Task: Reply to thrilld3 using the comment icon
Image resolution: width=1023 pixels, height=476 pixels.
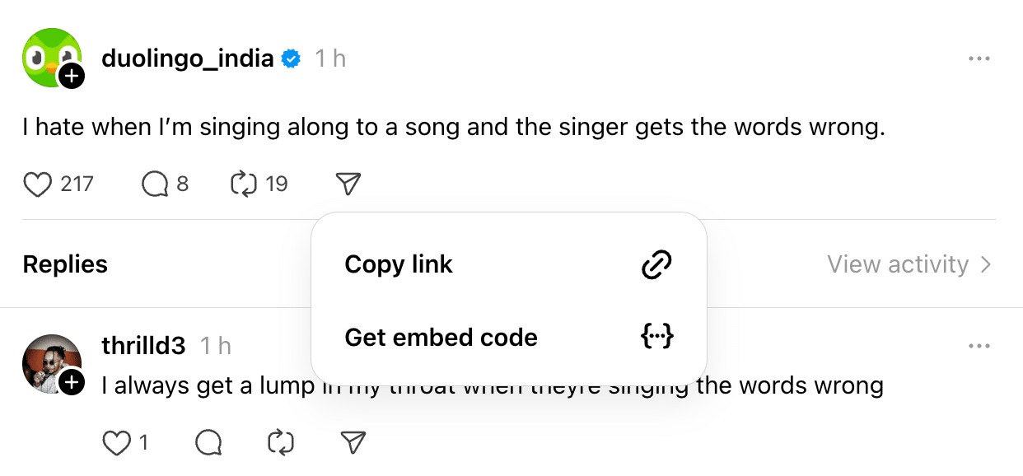Action: 209,442
